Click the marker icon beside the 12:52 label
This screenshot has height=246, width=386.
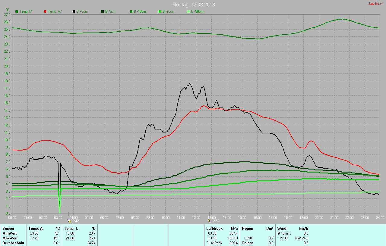[x=209, y=221]
